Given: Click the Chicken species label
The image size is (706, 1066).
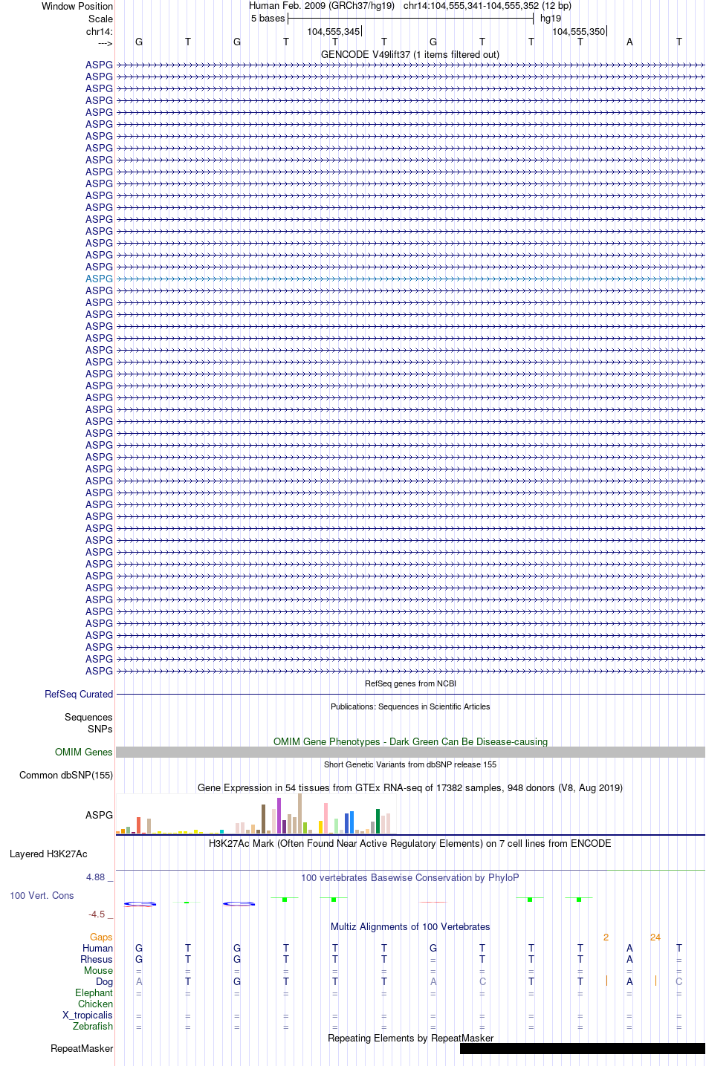Looking at the screenshot, I should click(95, 1004).
